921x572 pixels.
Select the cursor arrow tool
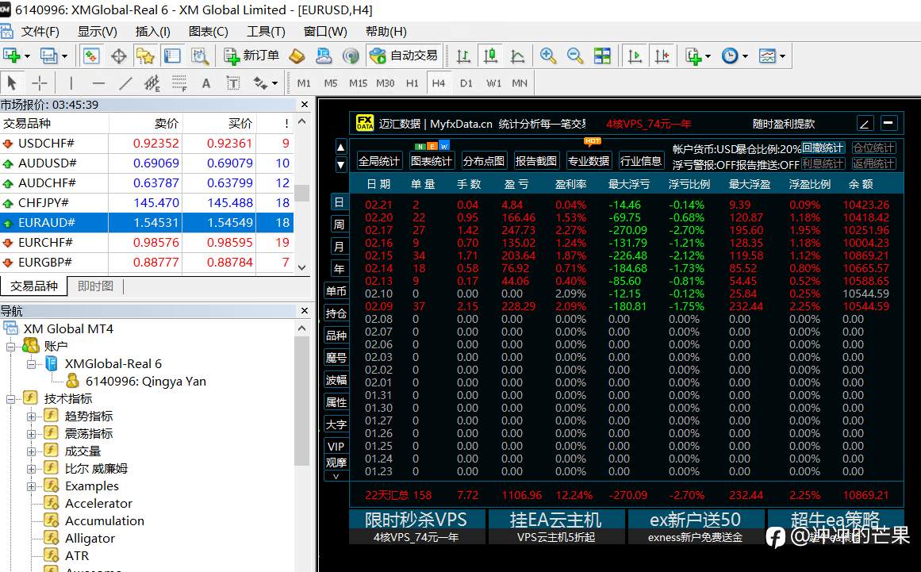(12, 83)
